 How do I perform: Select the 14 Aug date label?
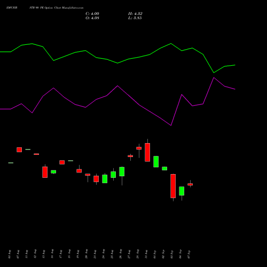point(52,254)
